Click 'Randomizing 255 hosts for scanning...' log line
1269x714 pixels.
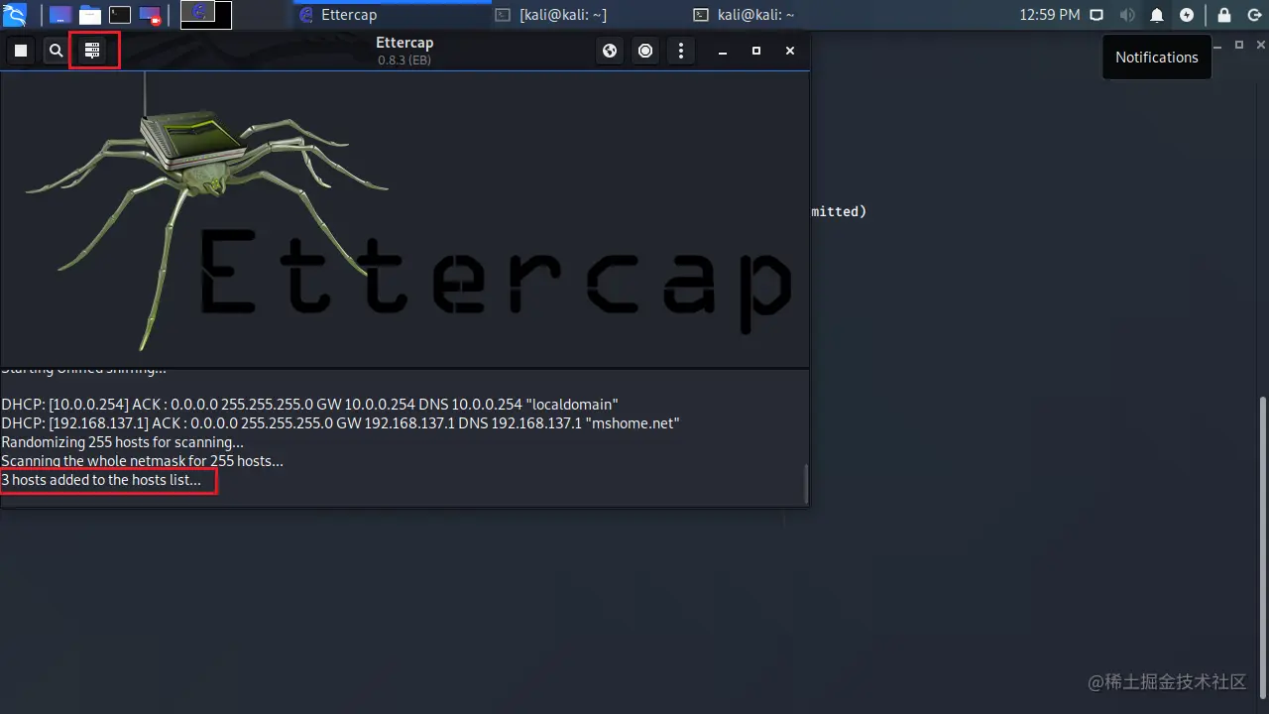[122, 442]
